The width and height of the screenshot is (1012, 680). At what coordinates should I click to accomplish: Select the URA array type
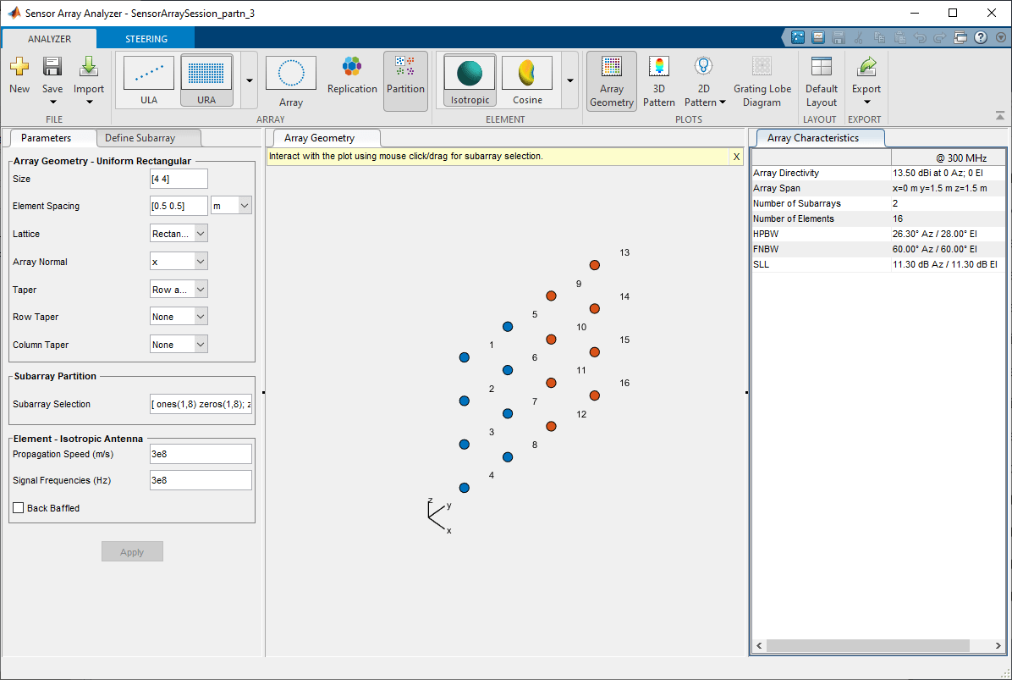coord(206,80)
